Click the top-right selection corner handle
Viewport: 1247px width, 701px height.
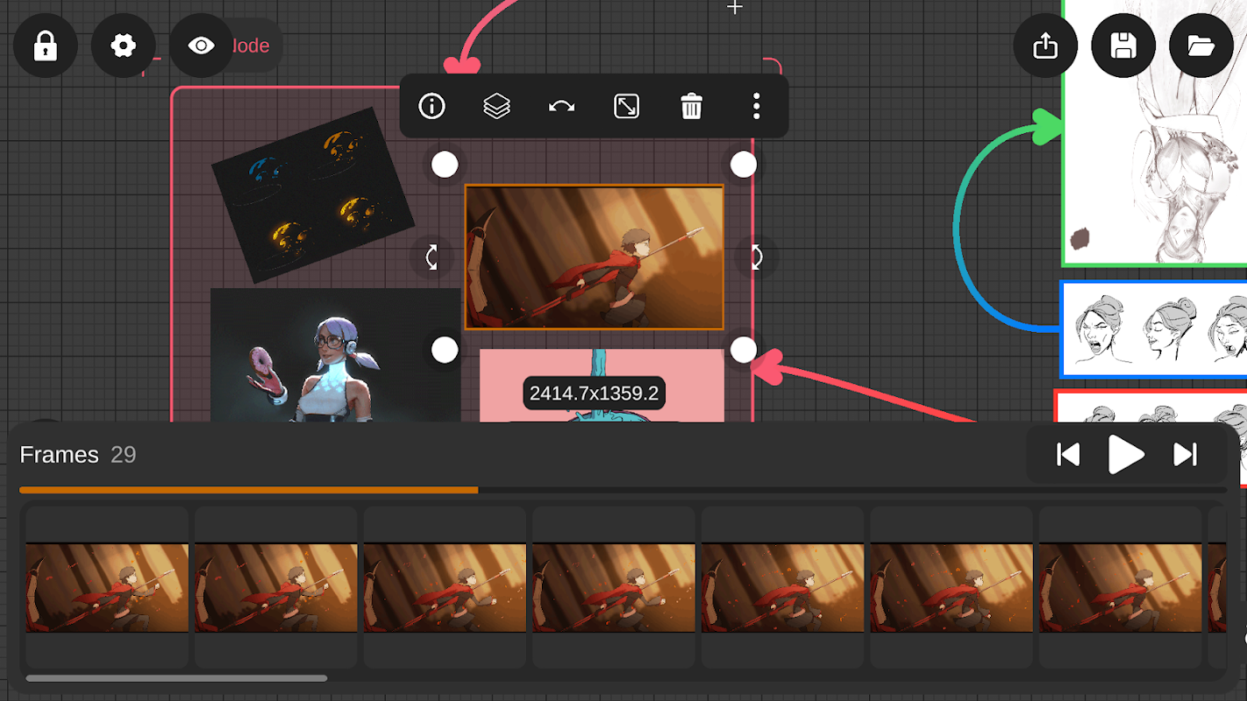pyautogui.click(x=744, y=164)
